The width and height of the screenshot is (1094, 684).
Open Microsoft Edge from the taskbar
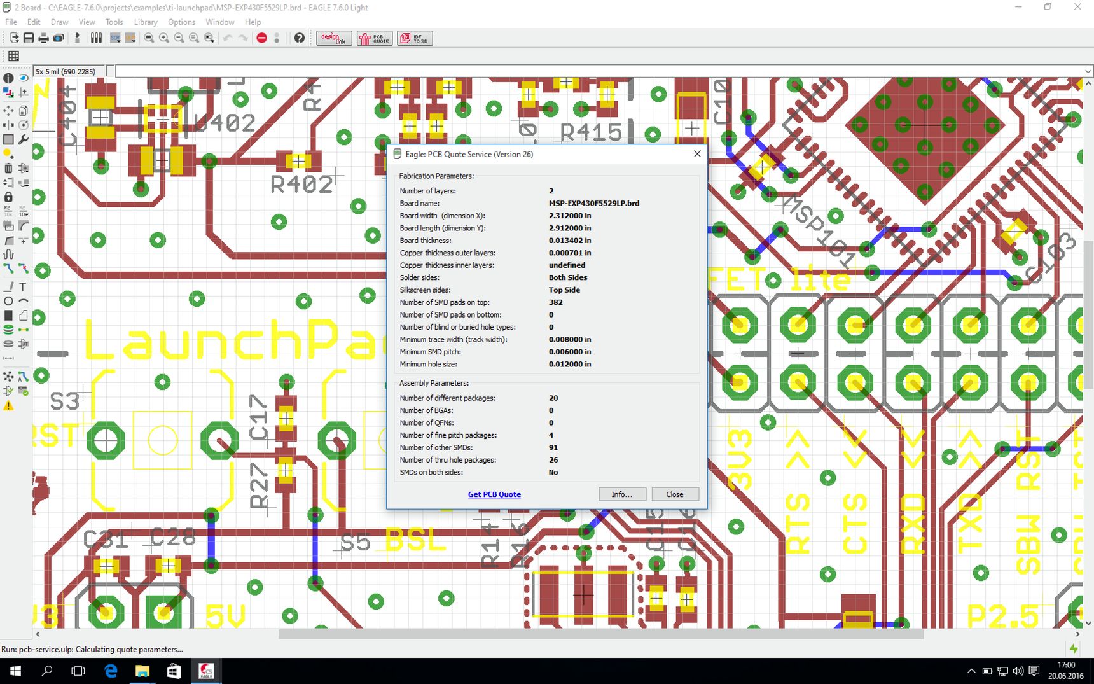(111, 671)
